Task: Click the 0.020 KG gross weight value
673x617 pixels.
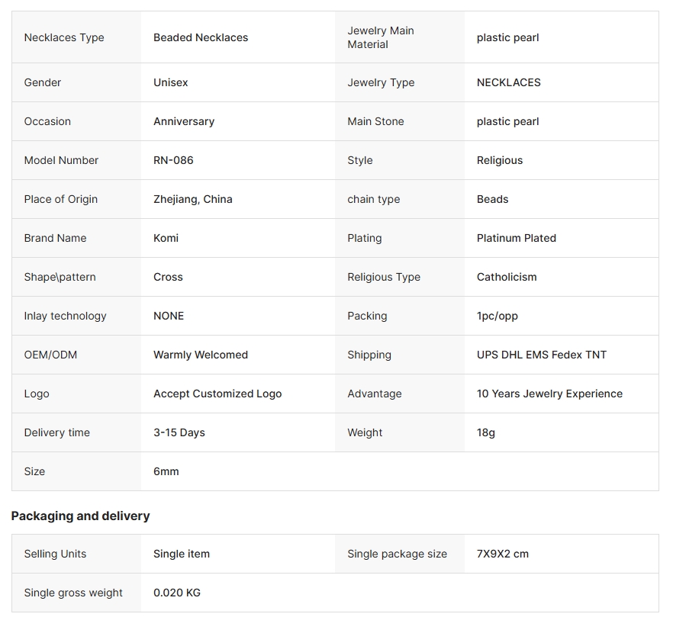Action: 177,593
